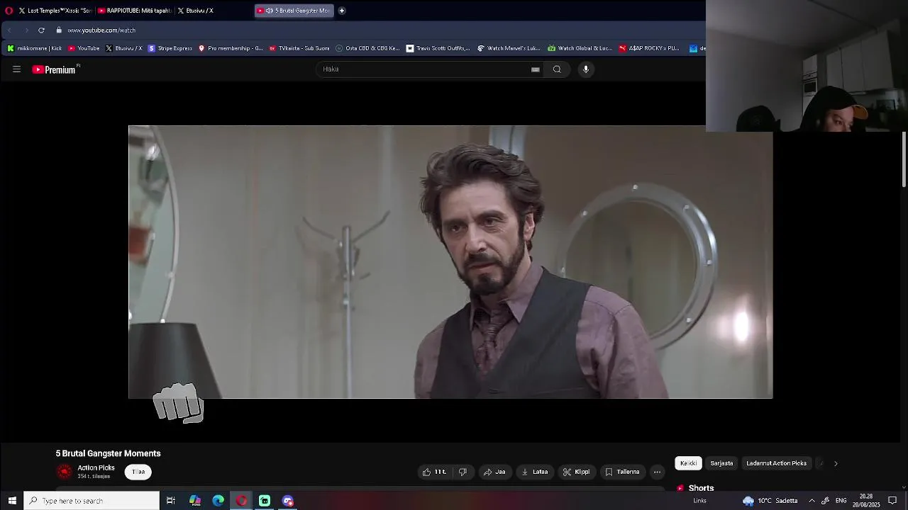The image size is (908, 510).
Task: Open on-screen keyboard in search box
Action: click(x=536, y=69)
